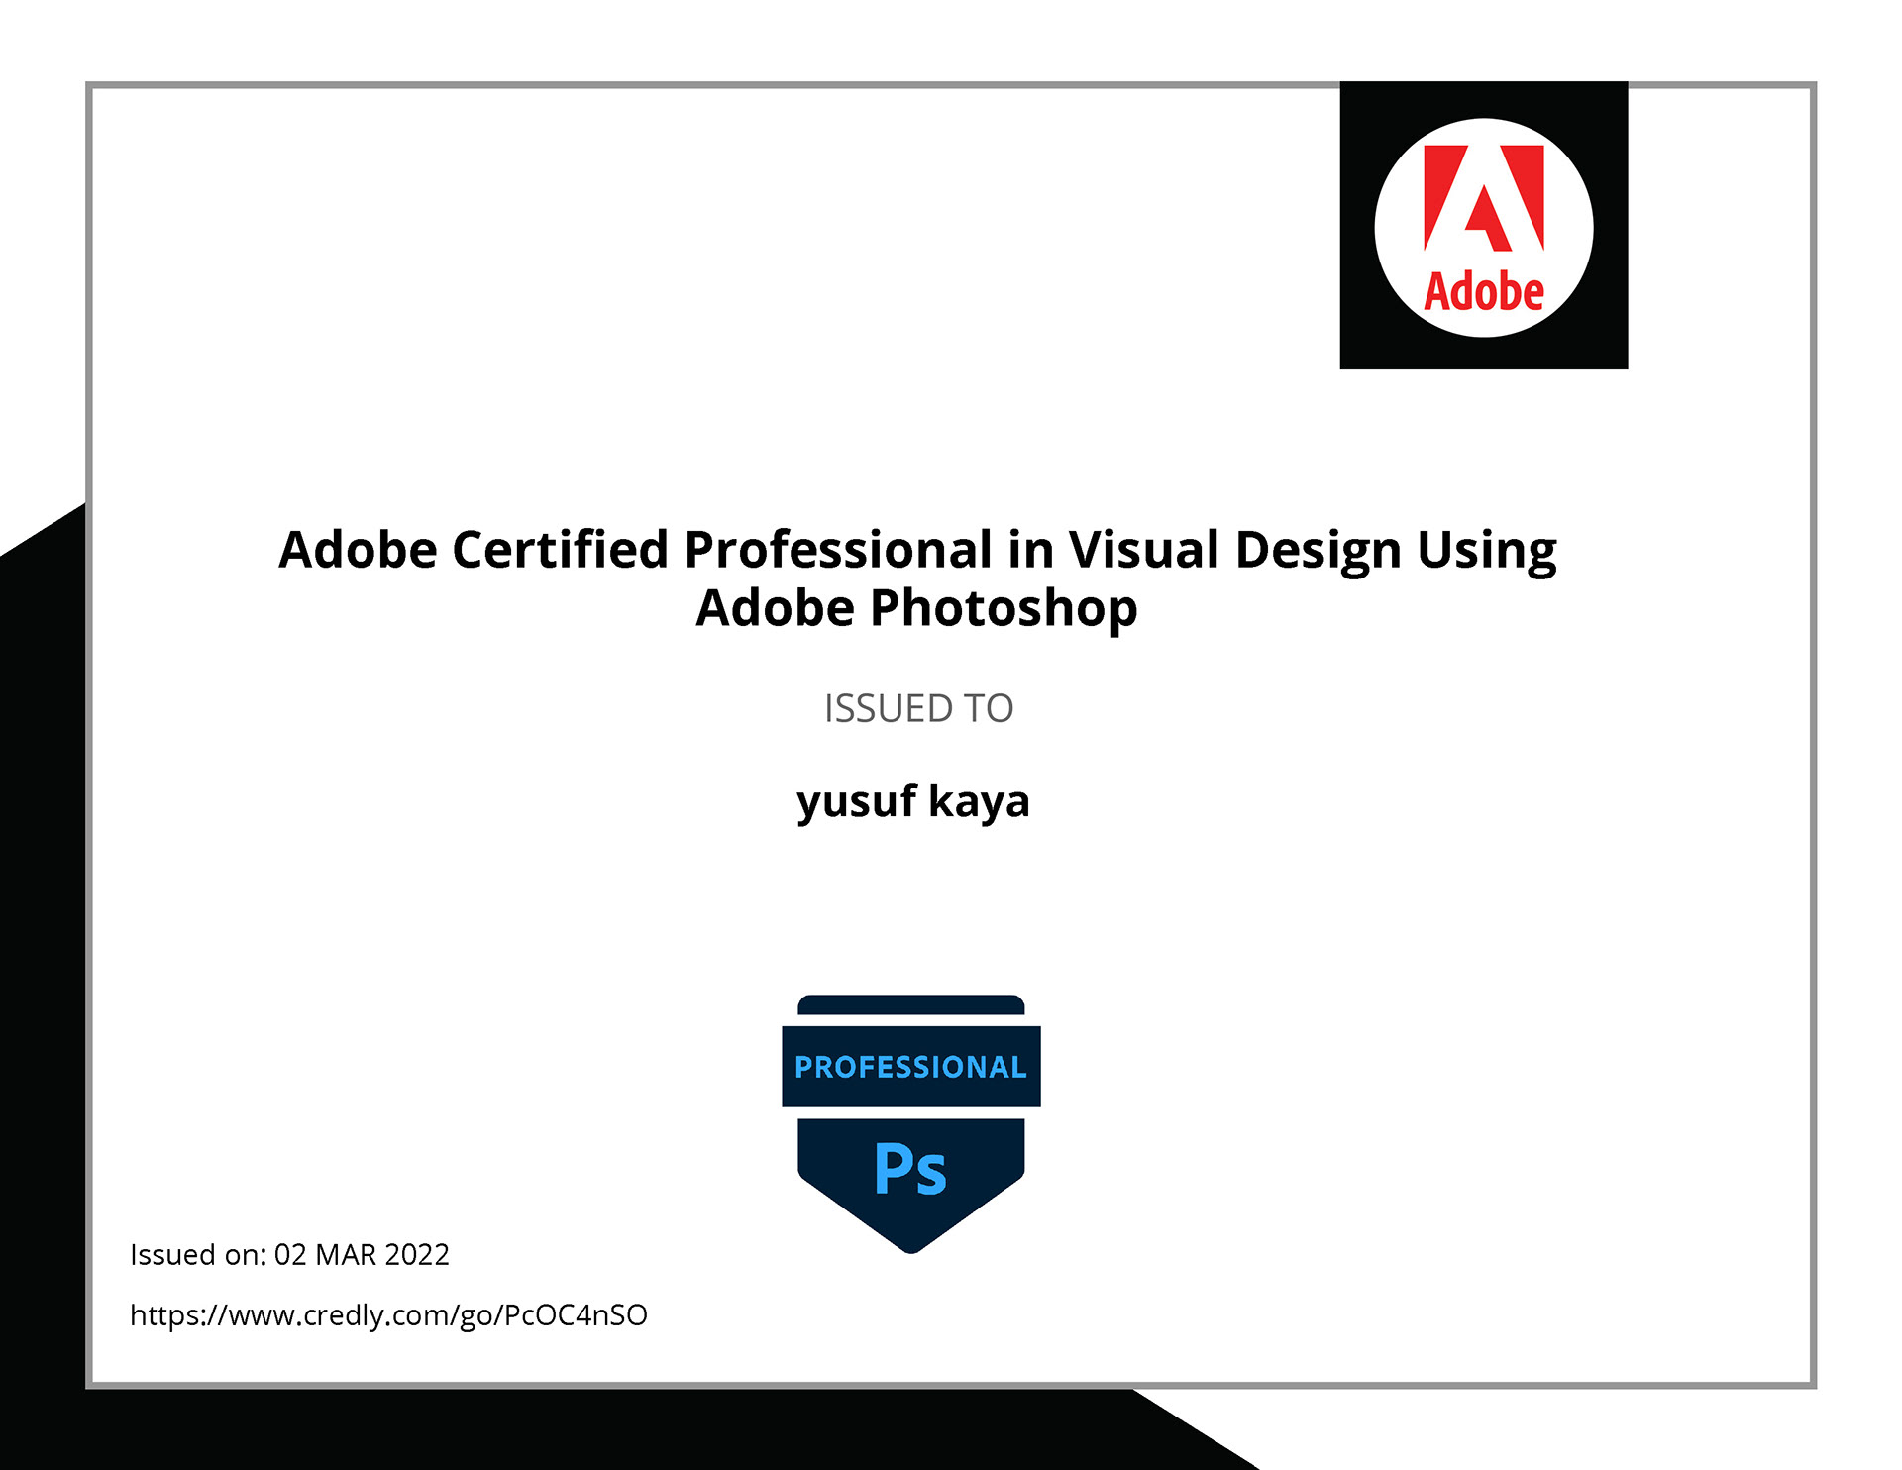The image size is (1902, 1470).
Task: Click the 'PROFESSIONAL' banner on the badge
Action: (910, 1067)
